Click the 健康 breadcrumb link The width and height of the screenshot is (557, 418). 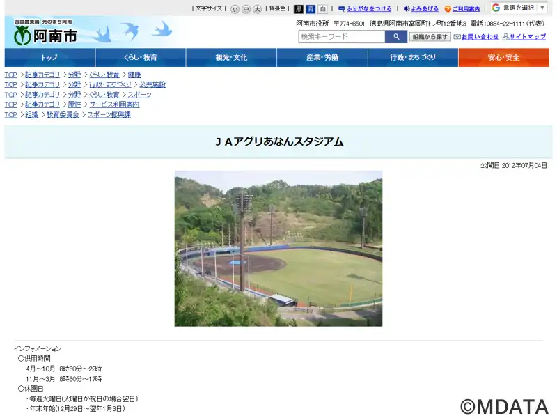coord(134,75)
